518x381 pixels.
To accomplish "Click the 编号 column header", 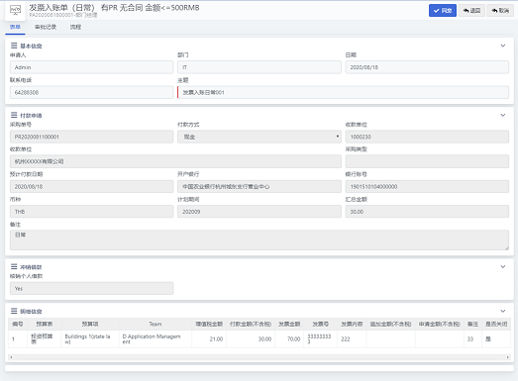I will pos(18,325).
